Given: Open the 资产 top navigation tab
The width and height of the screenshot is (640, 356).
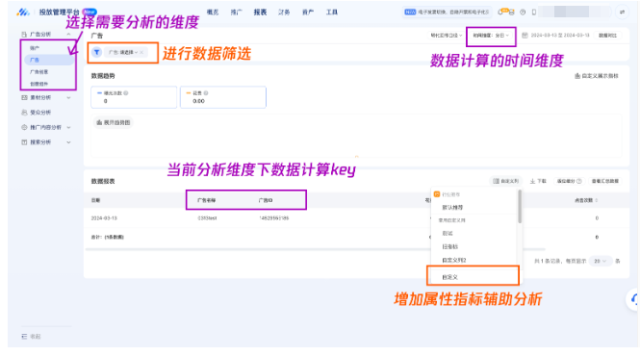Looking at the screenshot, I should 308,13.
